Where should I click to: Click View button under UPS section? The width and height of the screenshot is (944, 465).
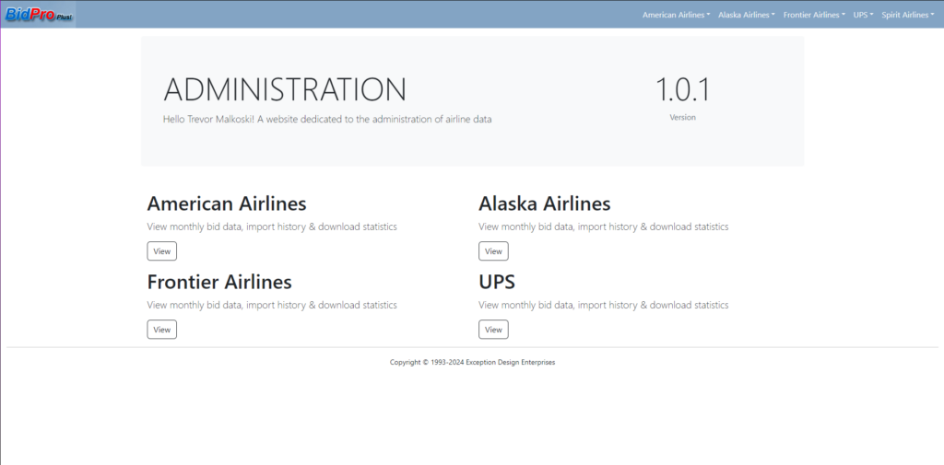pyautogui.click(x=493, y=330)
